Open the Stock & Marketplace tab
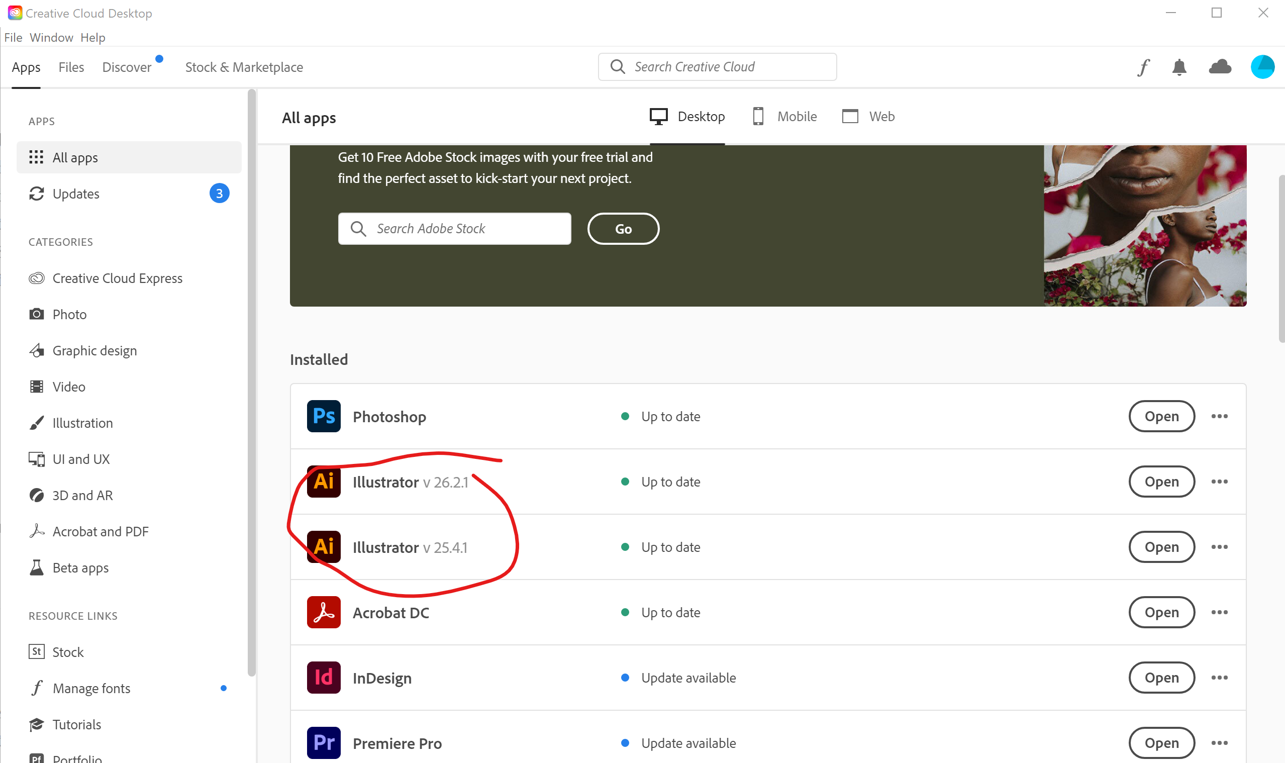Image resolution: width=1285 pixels, height=763 pixels. click(x=244, y=67)
